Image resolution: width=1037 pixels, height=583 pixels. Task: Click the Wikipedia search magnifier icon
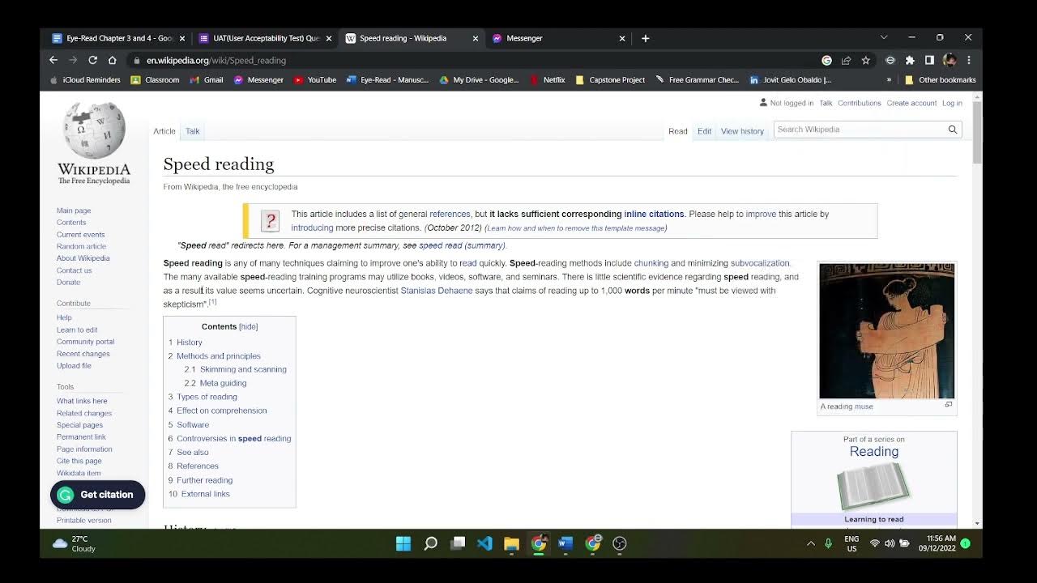coord(953,130)
